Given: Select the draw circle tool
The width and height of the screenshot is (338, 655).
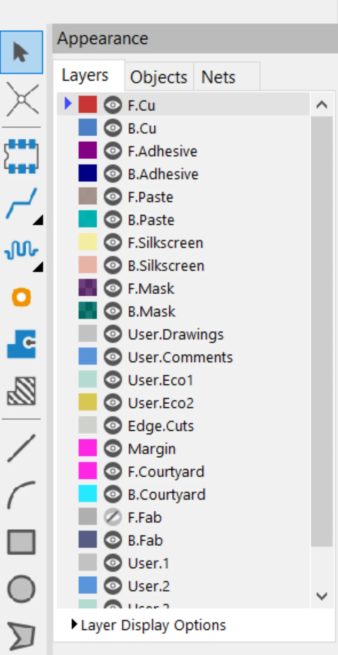Looking at the screenshot, I should click(21, 589).
